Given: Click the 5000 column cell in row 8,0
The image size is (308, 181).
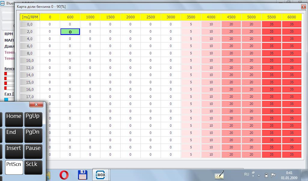Looking at the screenshot, I should [251, 53].
